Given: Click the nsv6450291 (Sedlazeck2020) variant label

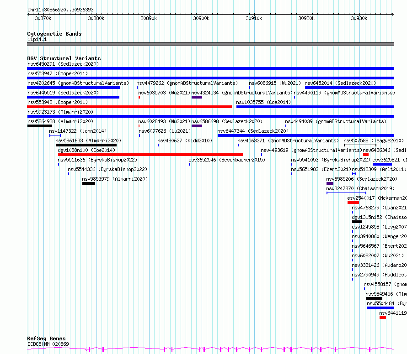Looking at the screenshot, I should pyautogui.click(x=63, y=64).
